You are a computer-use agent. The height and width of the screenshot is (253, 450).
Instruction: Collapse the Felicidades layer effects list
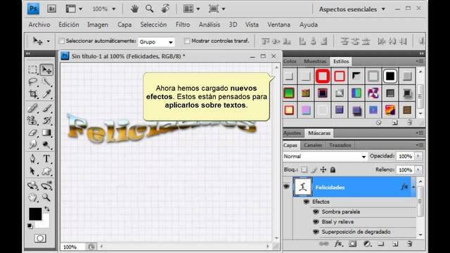[x=413, y=187]
